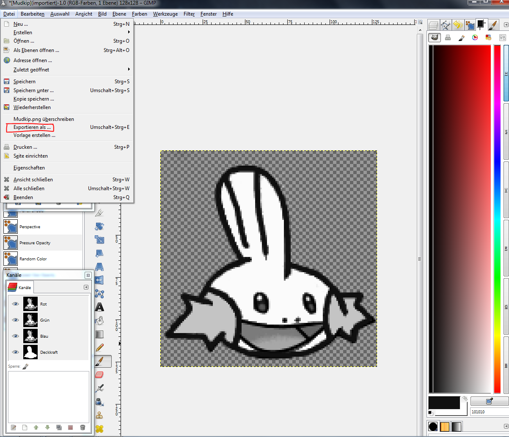Toggle the Sperre lock pixels button

click(x=25, y=367)
